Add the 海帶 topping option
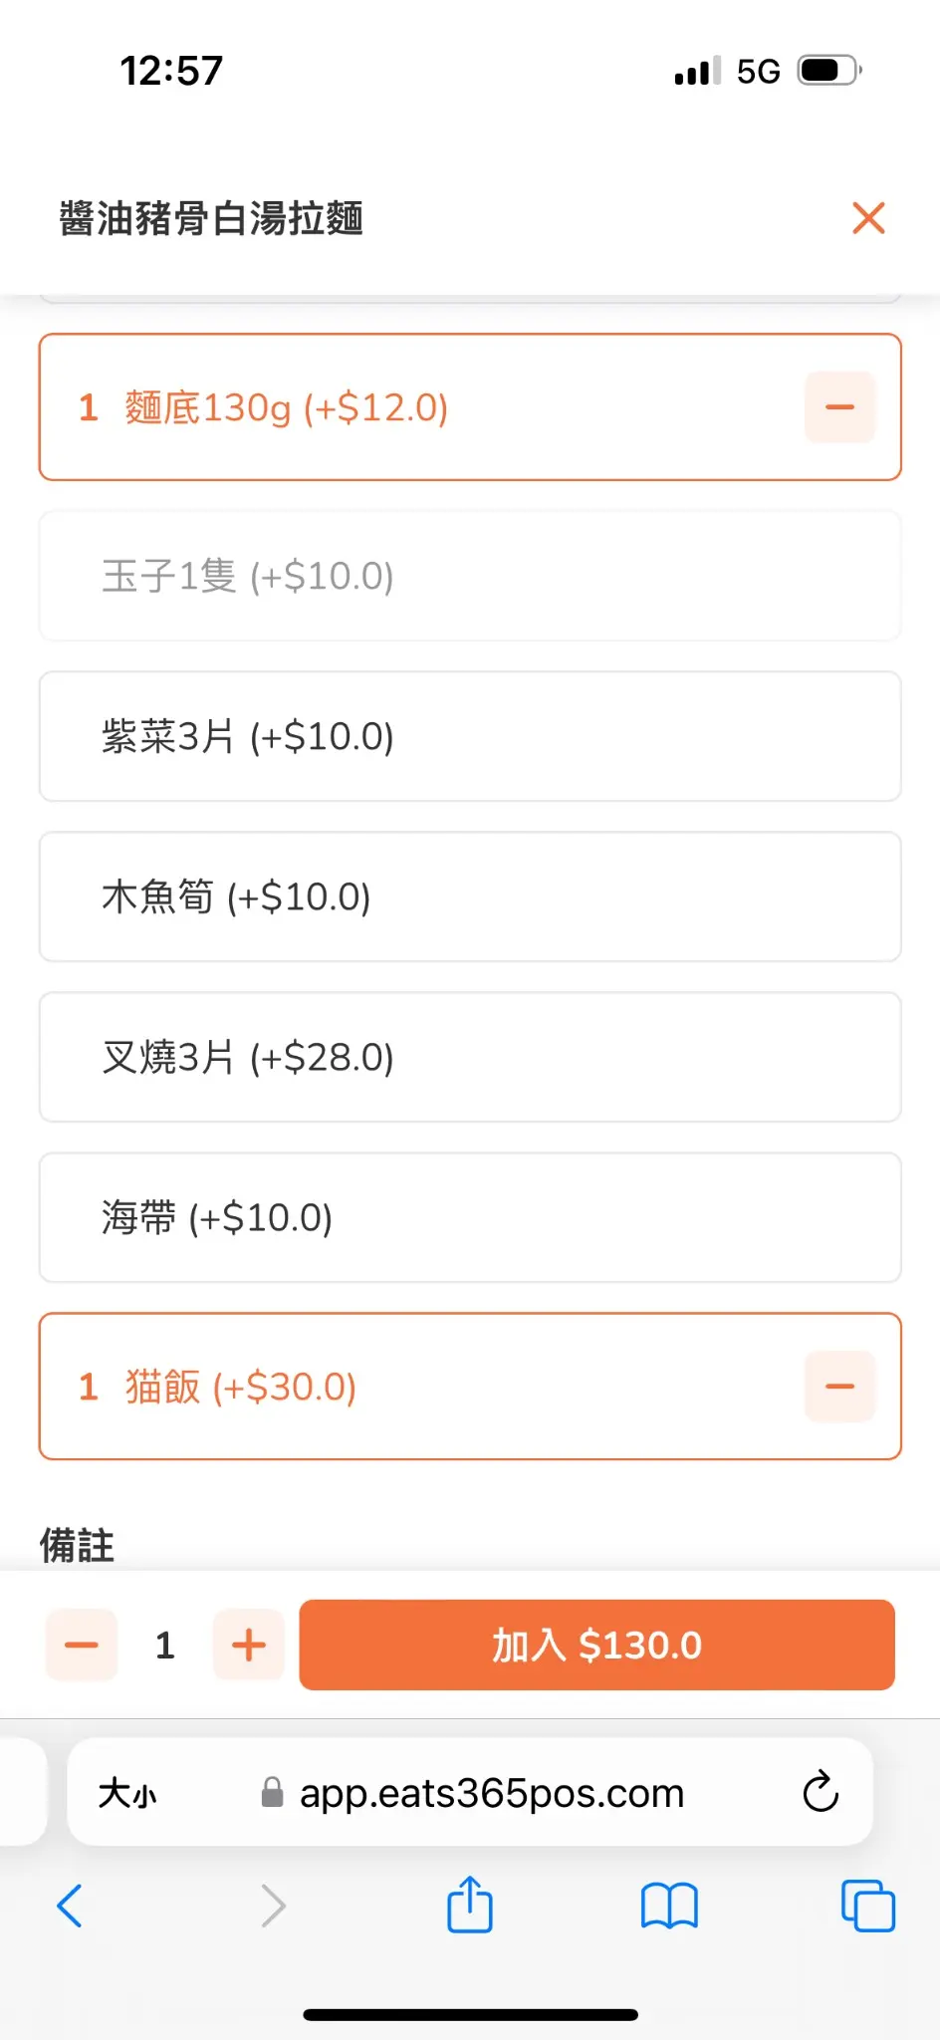940x2040 pixels. pyautogui.click(x=470, y=1218)
